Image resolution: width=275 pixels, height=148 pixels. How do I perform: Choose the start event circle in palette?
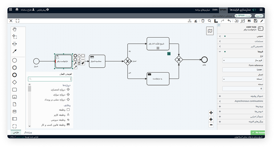15,60
